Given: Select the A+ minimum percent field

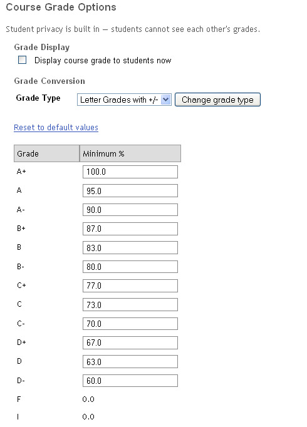Looking at the screenshot, I should [130, 172].
